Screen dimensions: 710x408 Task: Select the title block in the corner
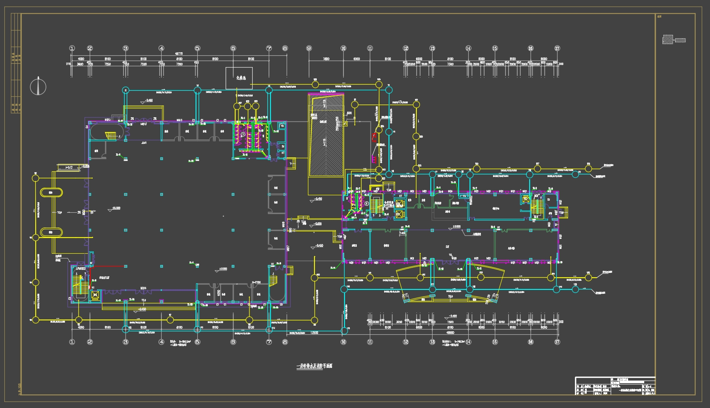(615, 386)
